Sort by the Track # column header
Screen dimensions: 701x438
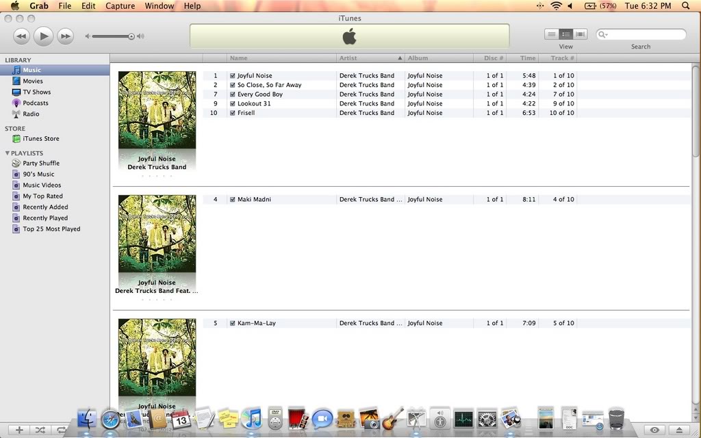[x=558, y=58]
